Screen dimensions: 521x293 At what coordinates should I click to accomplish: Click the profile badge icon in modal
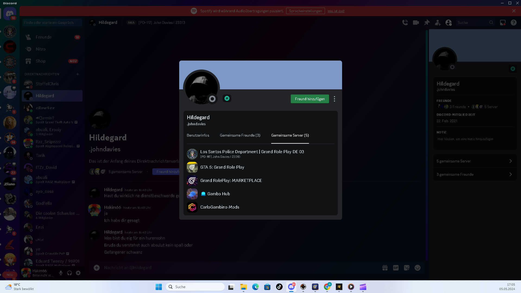[227, 98]
